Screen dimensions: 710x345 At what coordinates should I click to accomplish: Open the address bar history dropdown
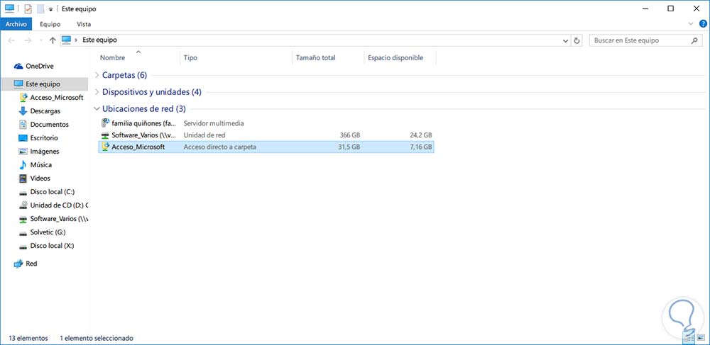(565, 40)
